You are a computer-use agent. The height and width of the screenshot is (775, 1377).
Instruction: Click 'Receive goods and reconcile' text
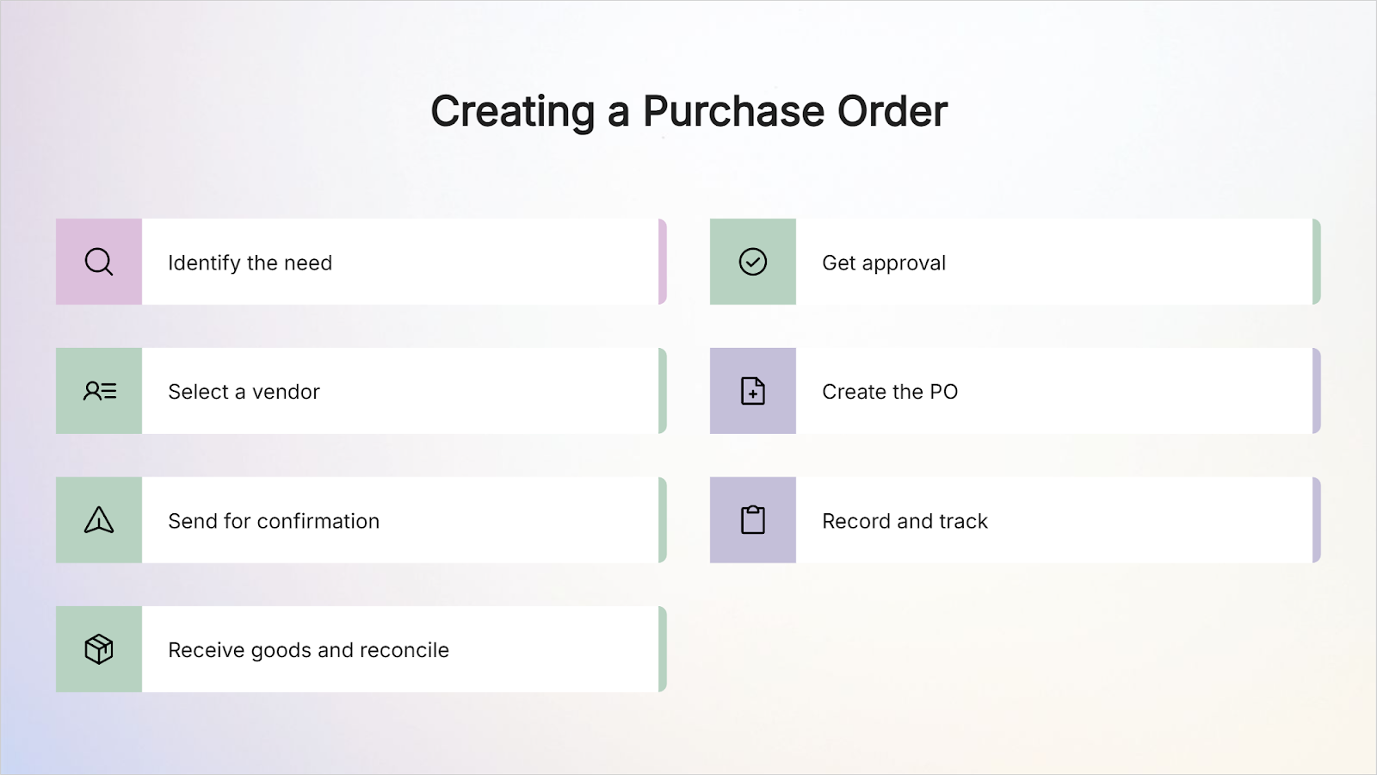(x=308, y=650)
